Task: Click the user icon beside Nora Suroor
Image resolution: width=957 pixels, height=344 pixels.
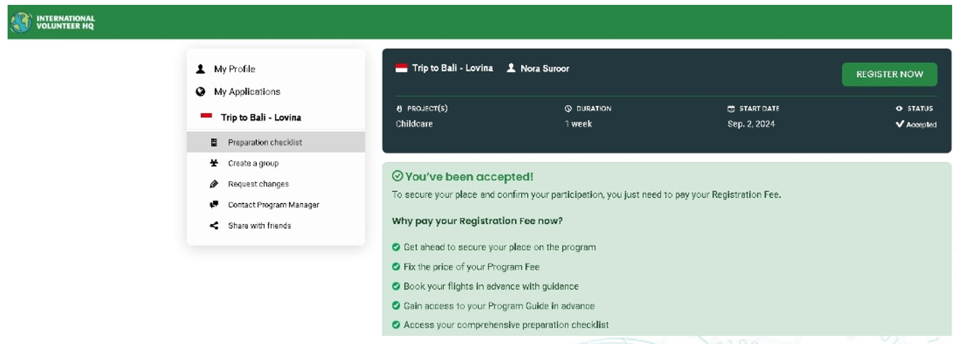Action: pos(510,68)
